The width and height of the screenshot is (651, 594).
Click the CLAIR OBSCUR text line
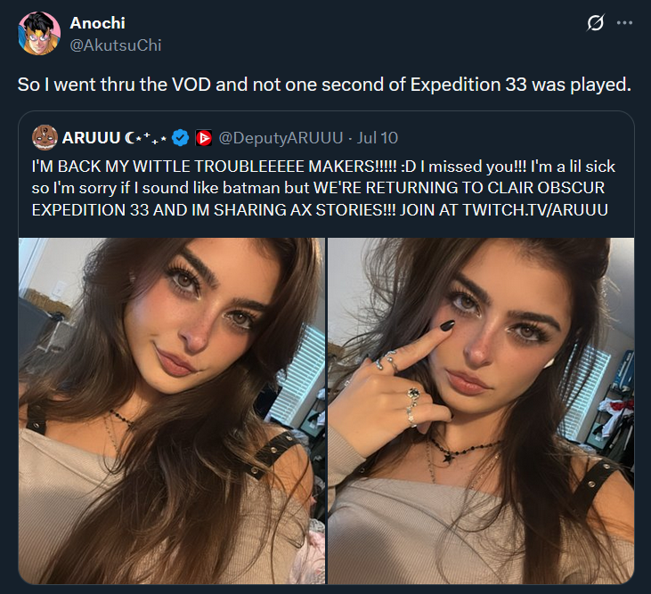tap(546, 188)
